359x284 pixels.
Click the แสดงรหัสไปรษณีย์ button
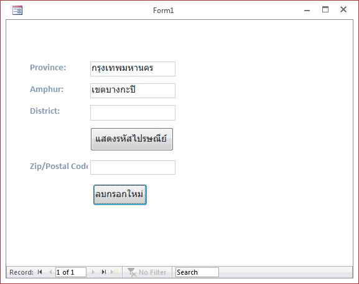tap(132, 139)
